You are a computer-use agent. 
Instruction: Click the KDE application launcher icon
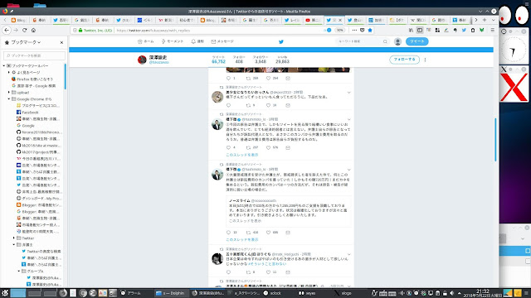(4, 293)
